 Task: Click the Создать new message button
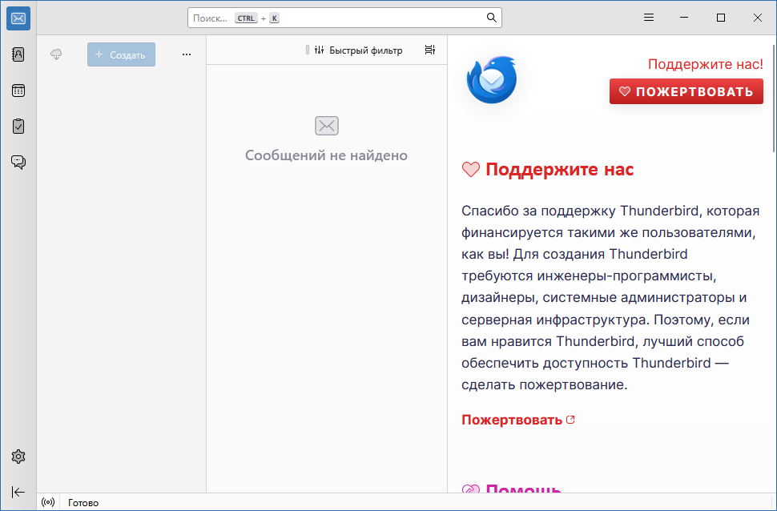[121, 54]
